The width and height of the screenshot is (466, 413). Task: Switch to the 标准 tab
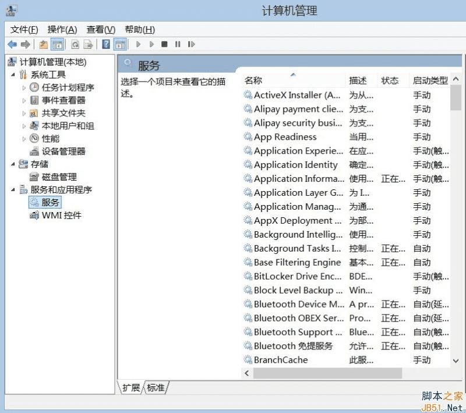[156, 388]
